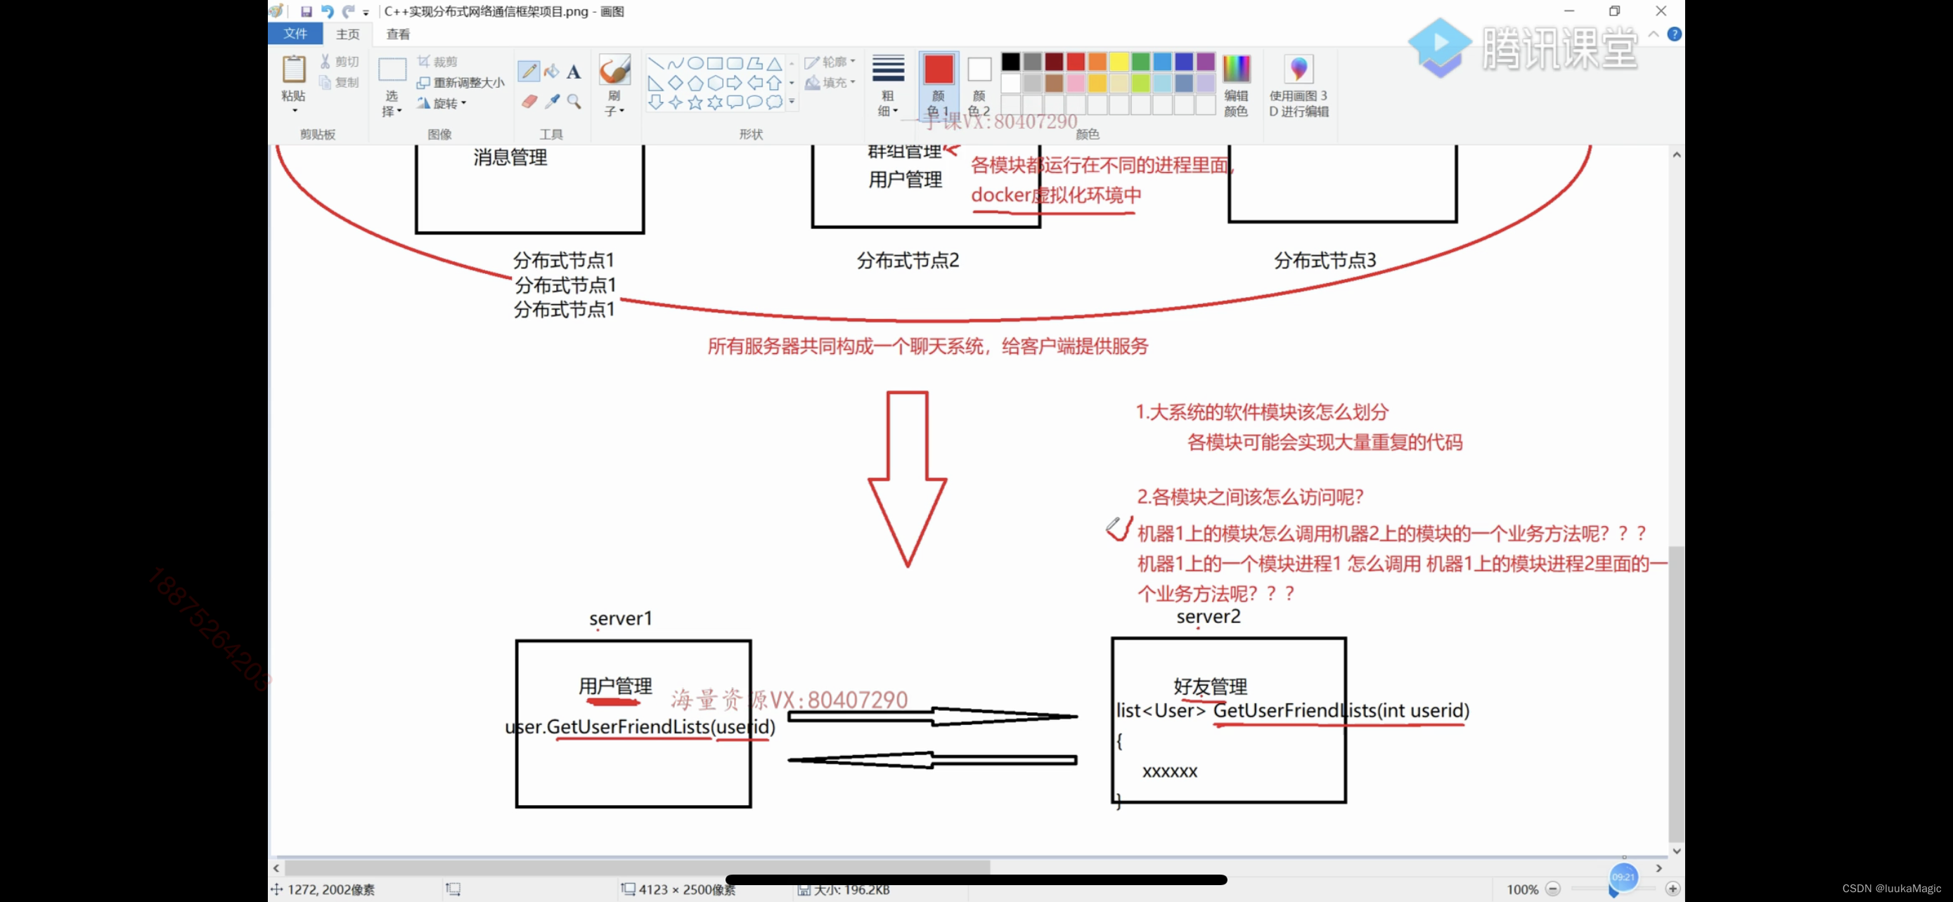Click the rectangular 选择 selection tool icon
Viewport: 1953px width, 902px height.
392,70
